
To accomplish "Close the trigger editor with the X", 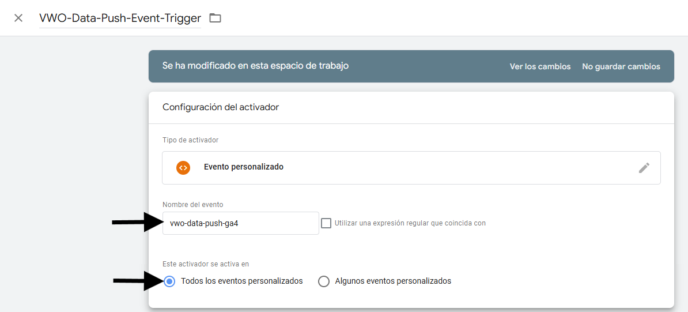I will [18, 18].
